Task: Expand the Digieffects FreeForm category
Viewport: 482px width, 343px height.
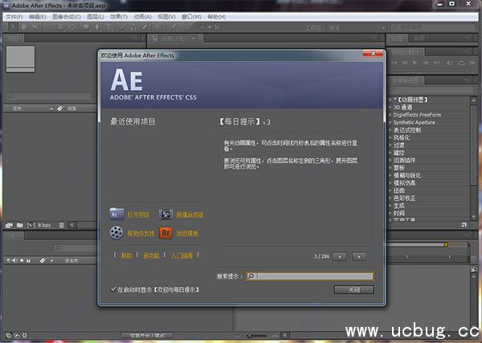Action: tap(388, 113)
